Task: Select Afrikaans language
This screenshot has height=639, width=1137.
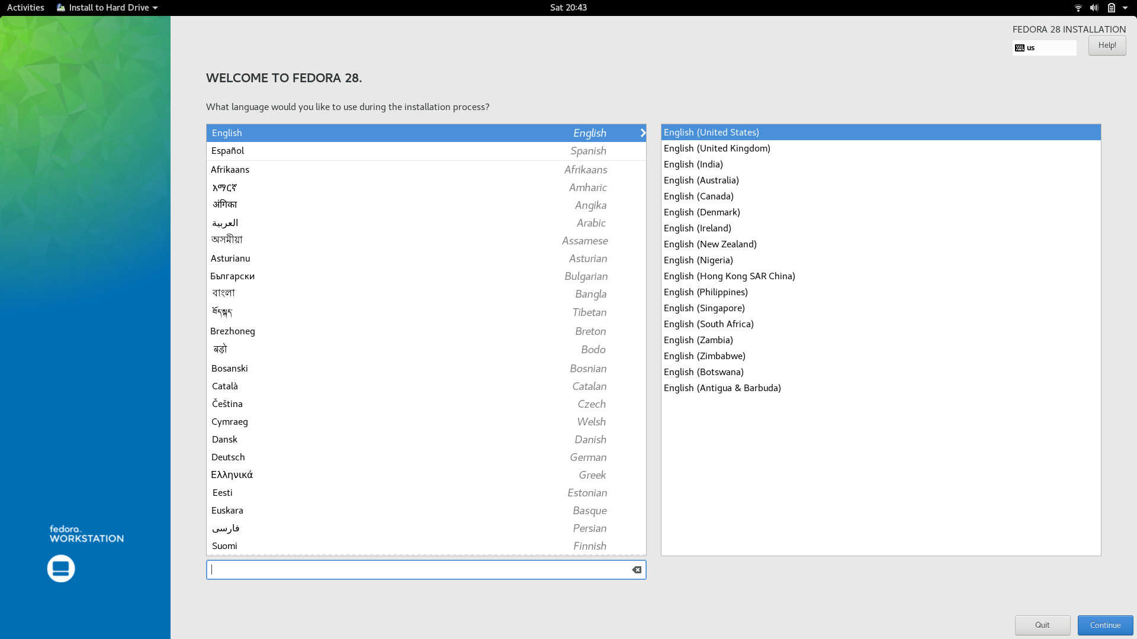Action: point(426,170)
